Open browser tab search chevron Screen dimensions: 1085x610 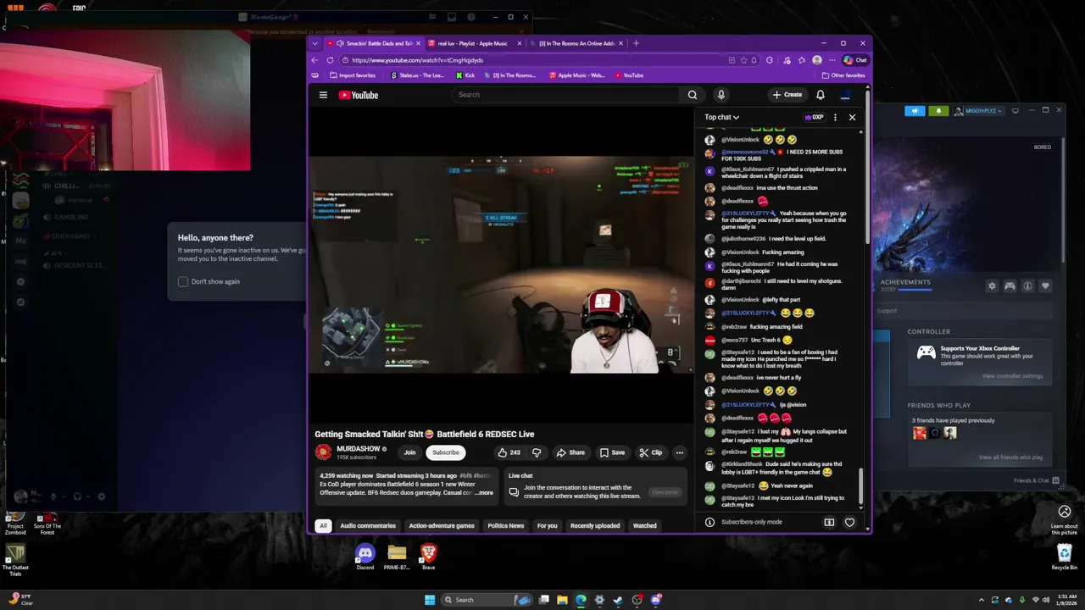(315, 43)
